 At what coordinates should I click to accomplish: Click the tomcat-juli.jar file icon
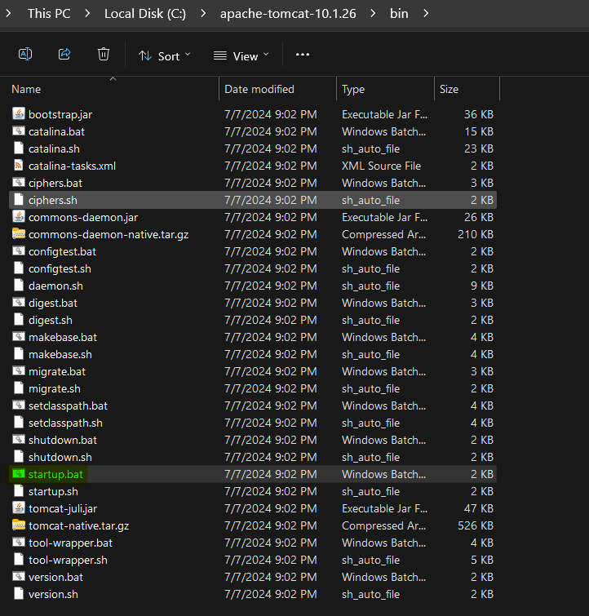19,508
